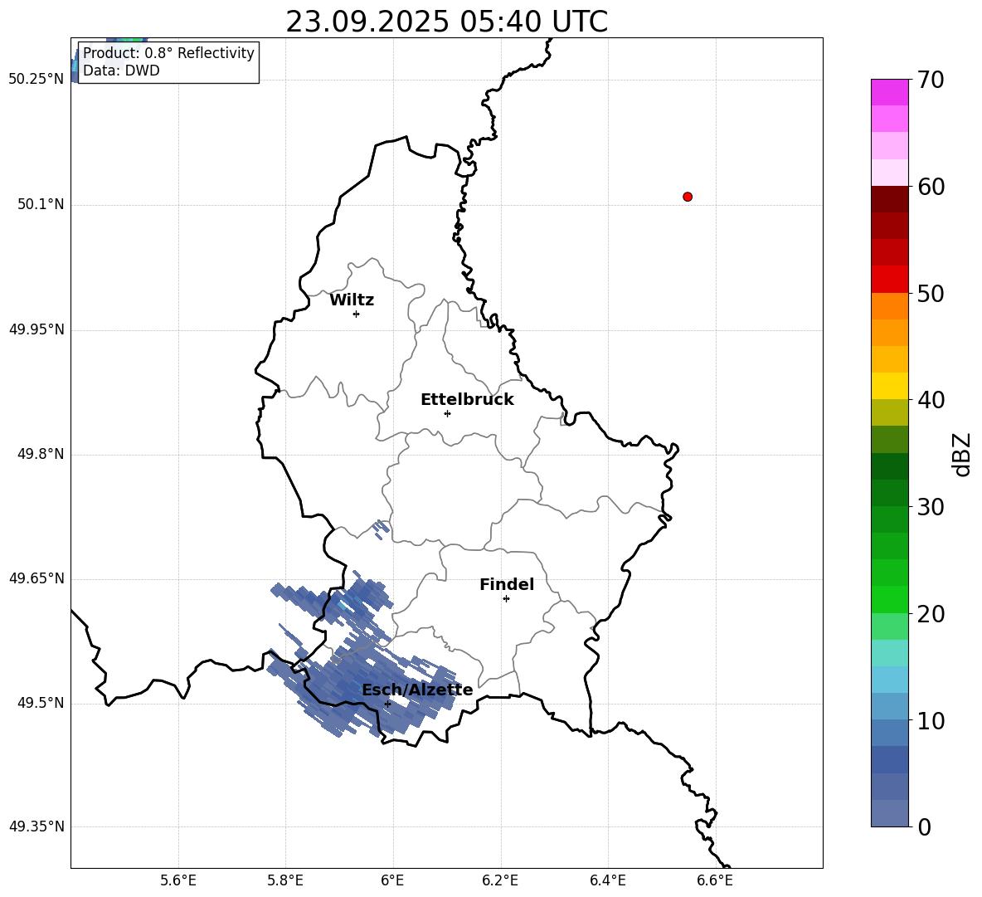Click the Wiltz location cross marker
The height and width of the screenshot is (897, 982).
click(x=357, y=314)
